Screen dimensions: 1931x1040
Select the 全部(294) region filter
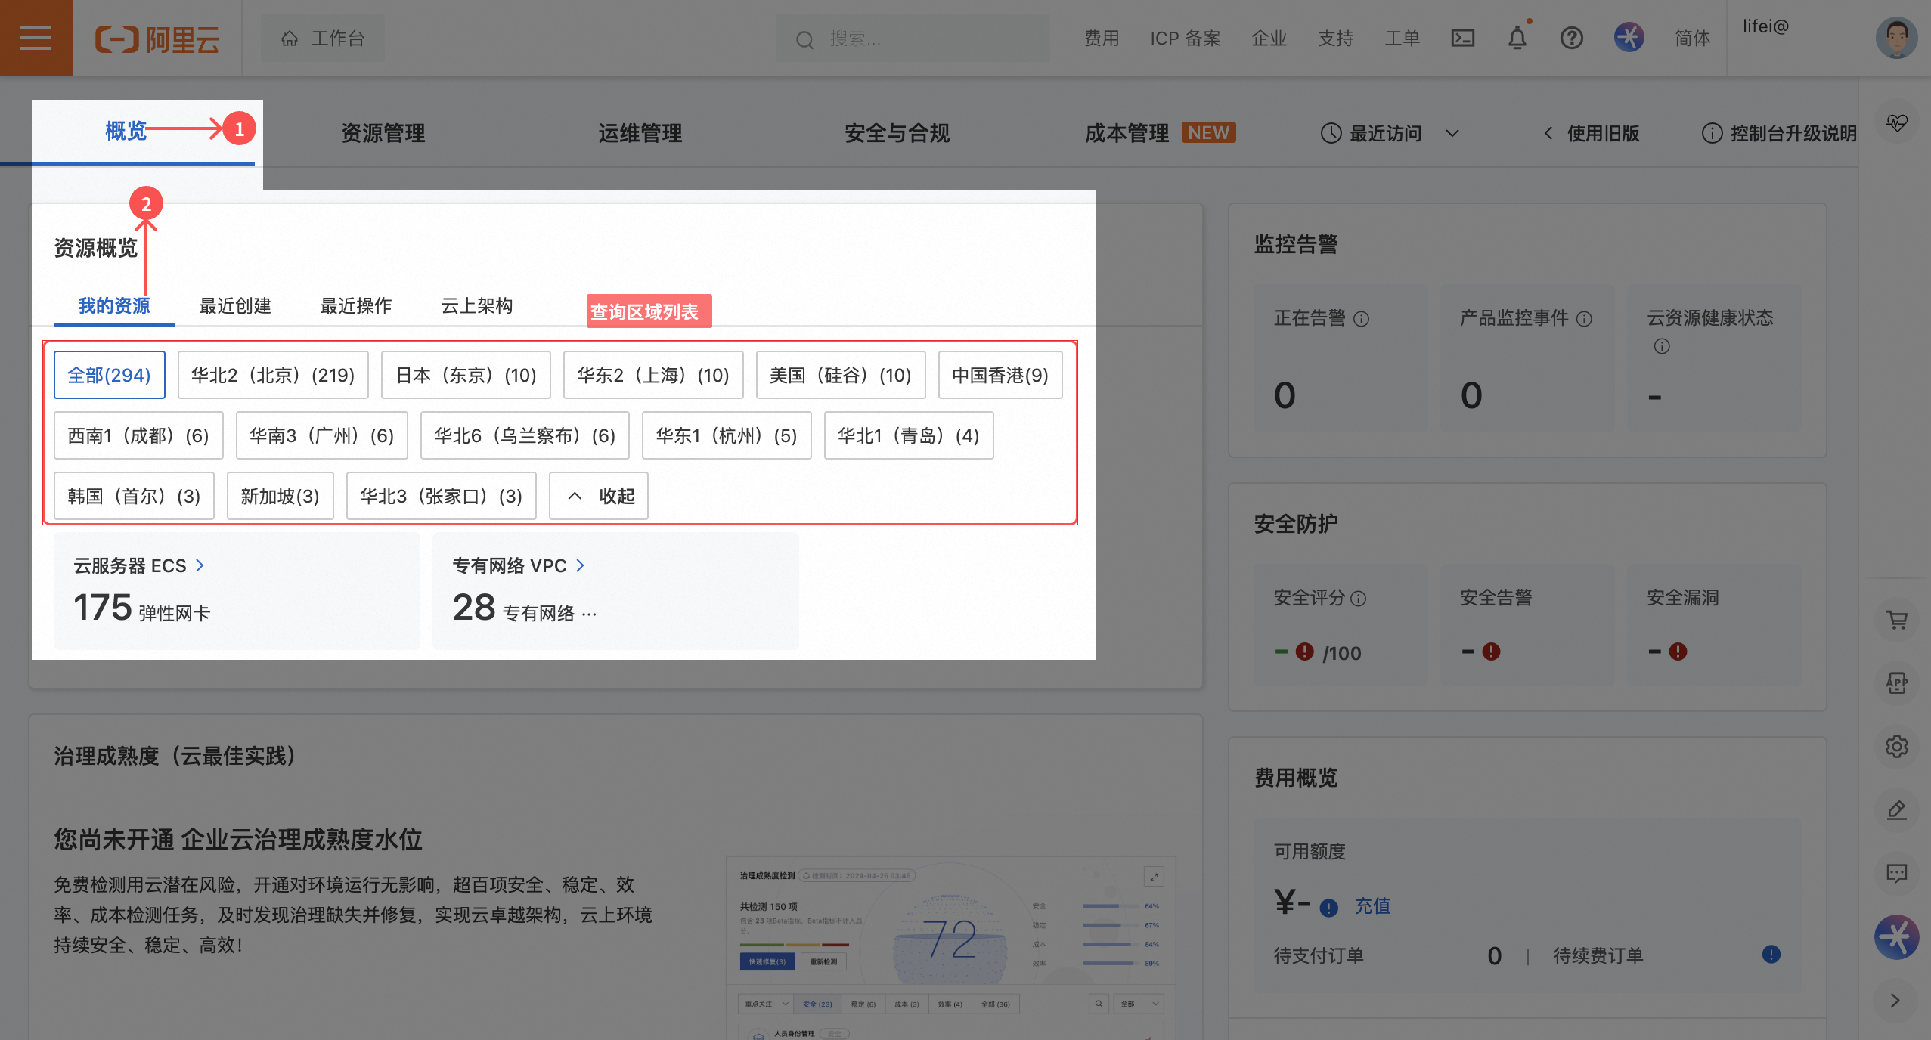109,374
